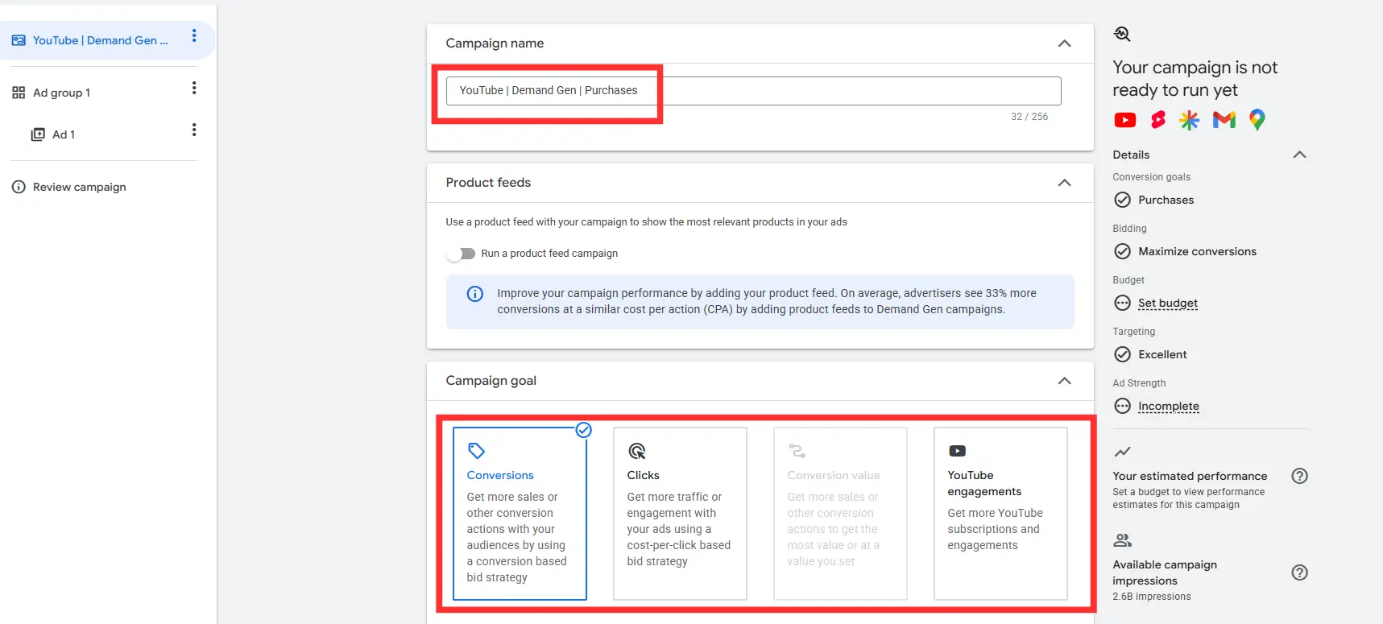Click the Gmail channel icon
Screen dimensions: 1383x624
tap(1224, 120)
